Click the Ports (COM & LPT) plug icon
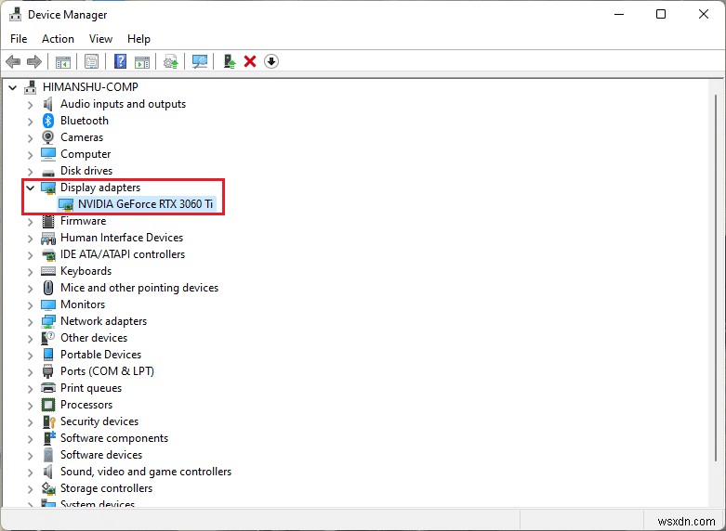The width and height of the screenshot is (726, 531). coord(48,371)
